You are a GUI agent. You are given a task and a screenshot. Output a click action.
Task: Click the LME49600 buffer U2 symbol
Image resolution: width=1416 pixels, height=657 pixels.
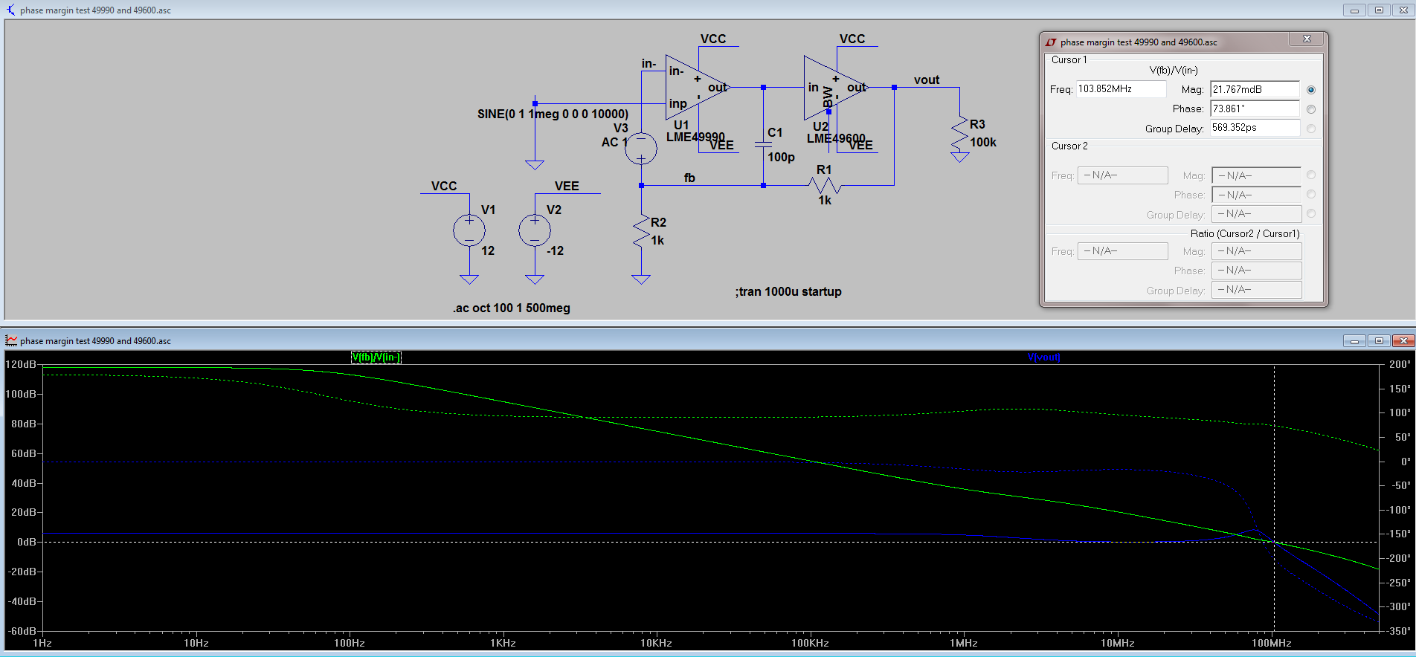tap(834, 88)
